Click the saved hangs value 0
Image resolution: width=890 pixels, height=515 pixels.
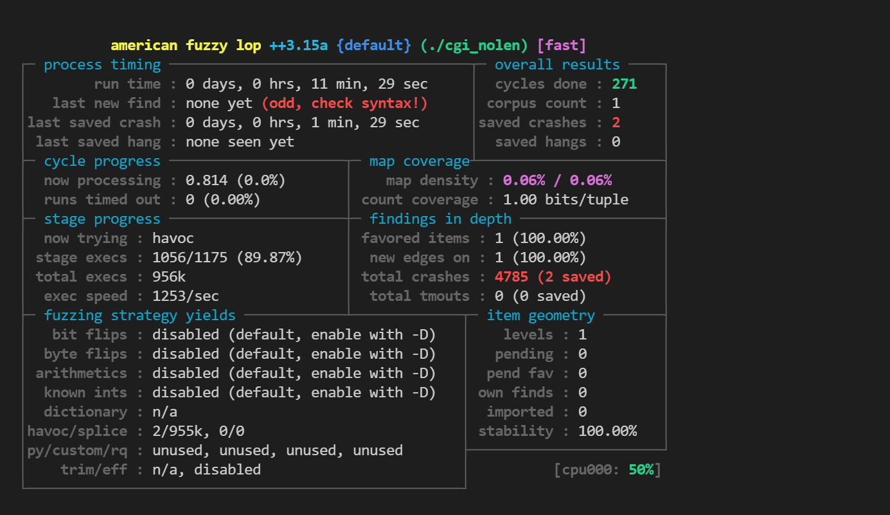pos(616,142)
